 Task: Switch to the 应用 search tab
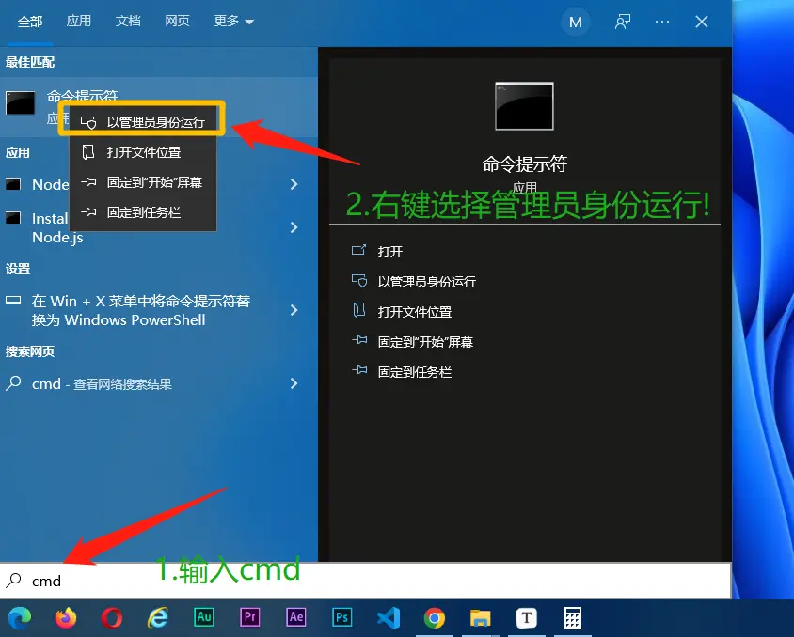click(x=79, y=22)
